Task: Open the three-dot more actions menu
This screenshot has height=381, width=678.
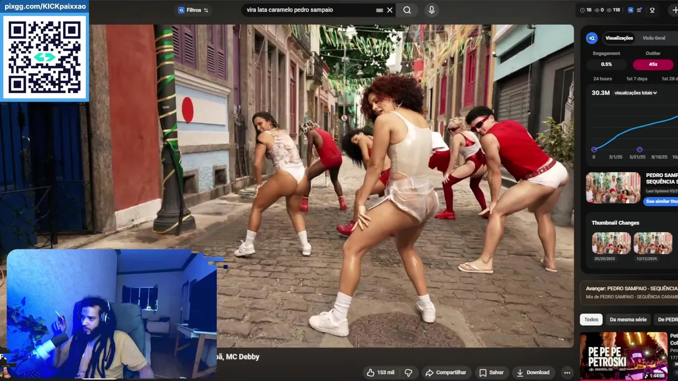Action: tap(567, 373)
